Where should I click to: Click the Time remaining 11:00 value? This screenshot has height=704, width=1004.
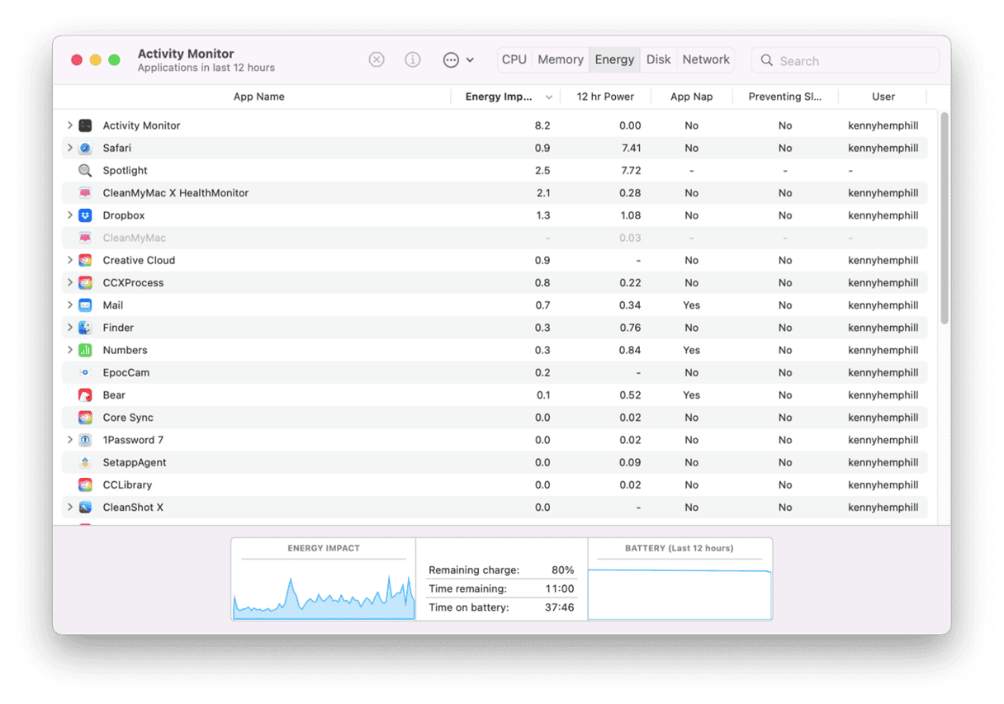pos(560,589)
